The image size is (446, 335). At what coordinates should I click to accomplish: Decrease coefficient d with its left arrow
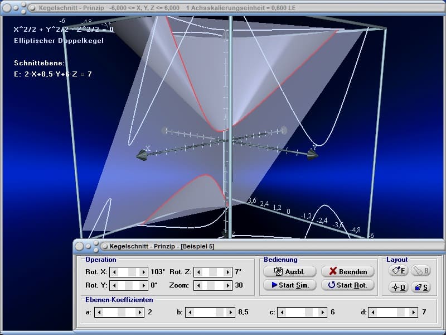(373, 312)
